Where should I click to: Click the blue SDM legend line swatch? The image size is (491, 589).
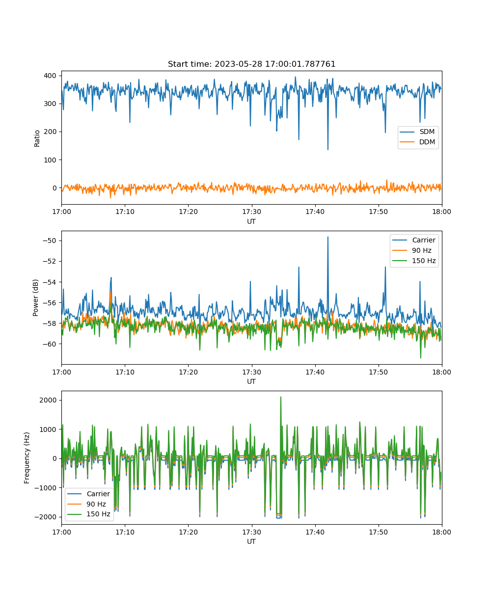[408, 132]
